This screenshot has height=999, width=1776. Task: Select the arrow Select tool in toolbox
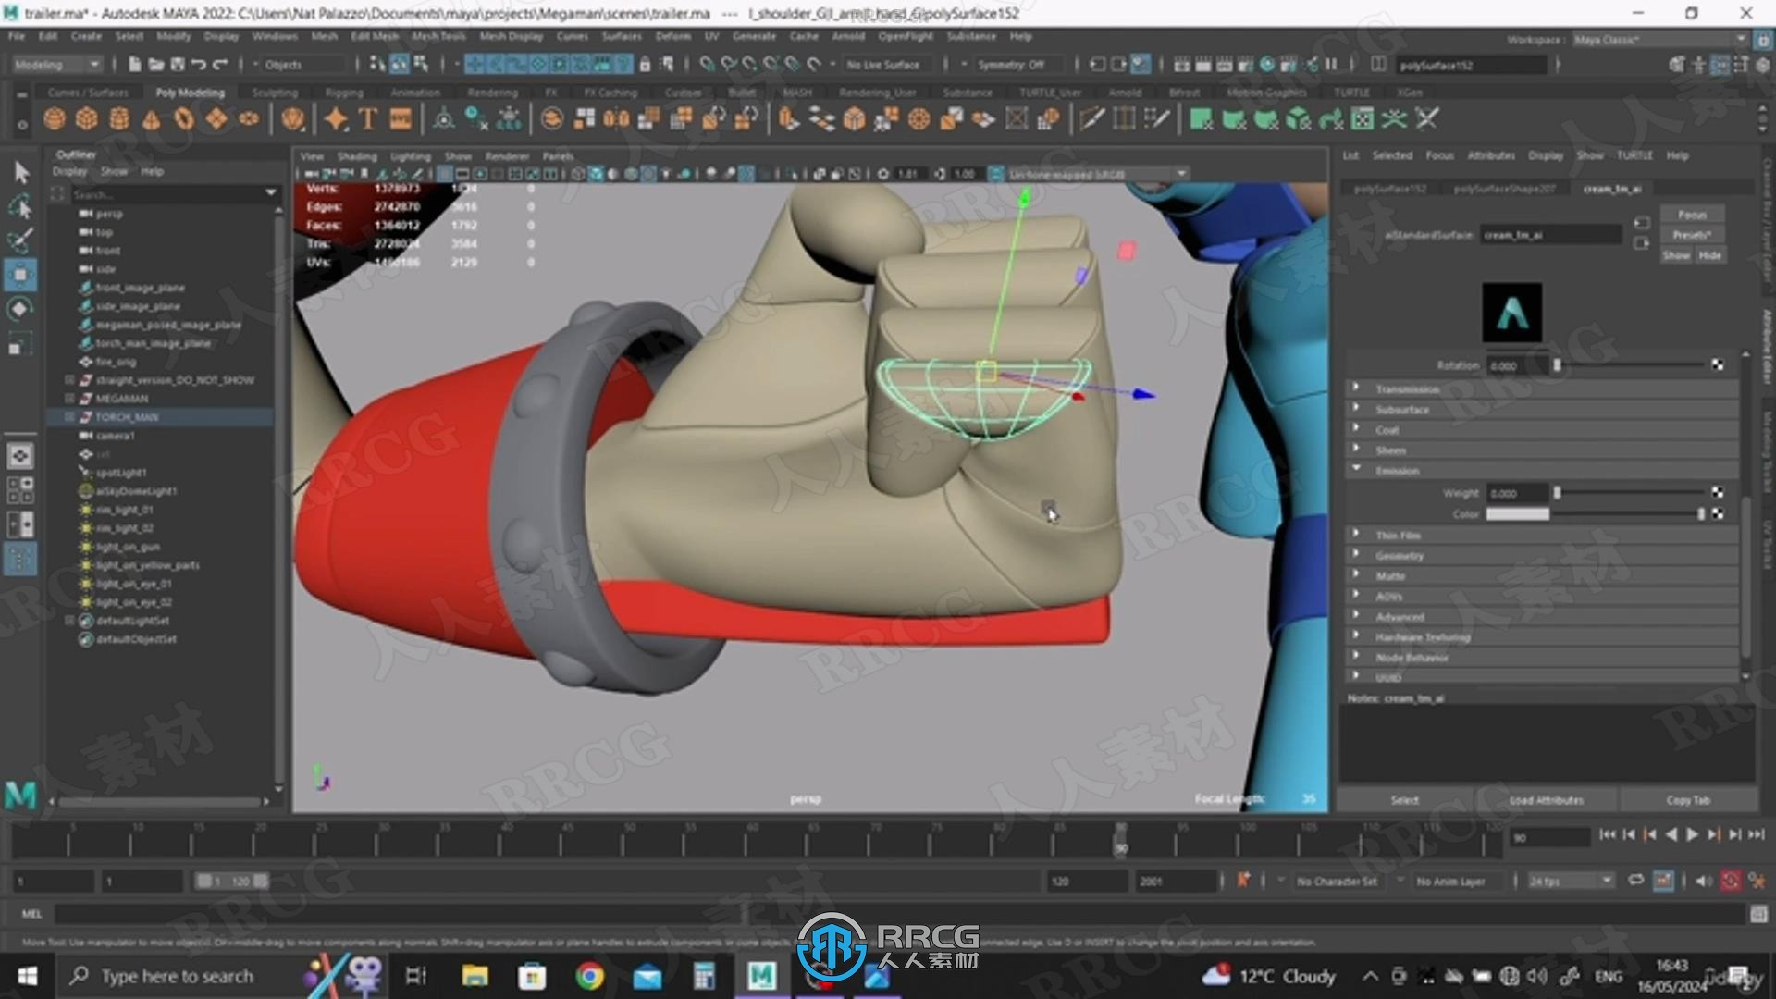(20, 173)
